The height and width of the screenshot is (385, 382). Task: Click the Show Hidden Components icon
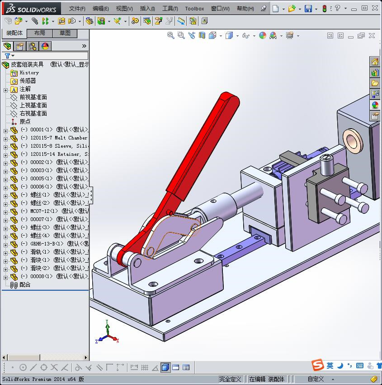click(90, 21)
